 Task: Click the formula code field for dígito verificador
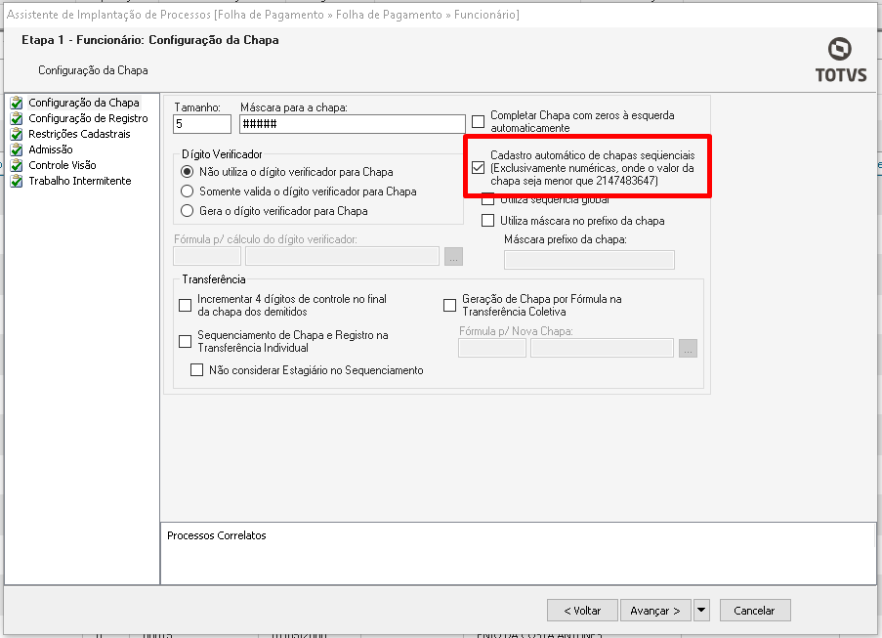207,256
